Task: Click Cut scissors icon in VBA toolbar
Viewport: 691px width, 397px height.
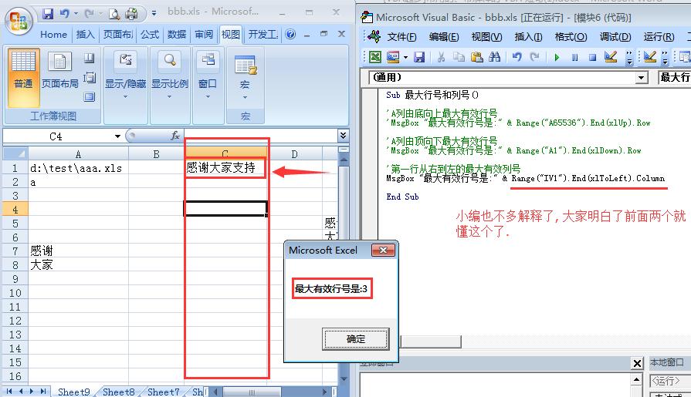Action: 441,57
